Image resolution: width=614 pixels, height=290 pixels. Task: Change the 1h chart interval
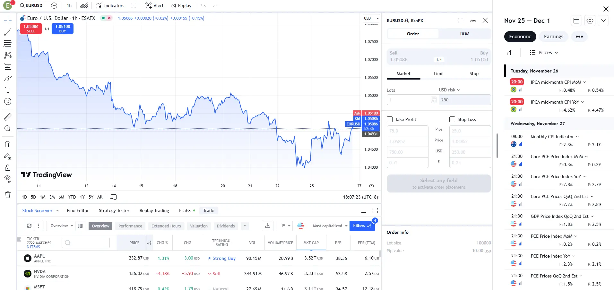(69, 5)
